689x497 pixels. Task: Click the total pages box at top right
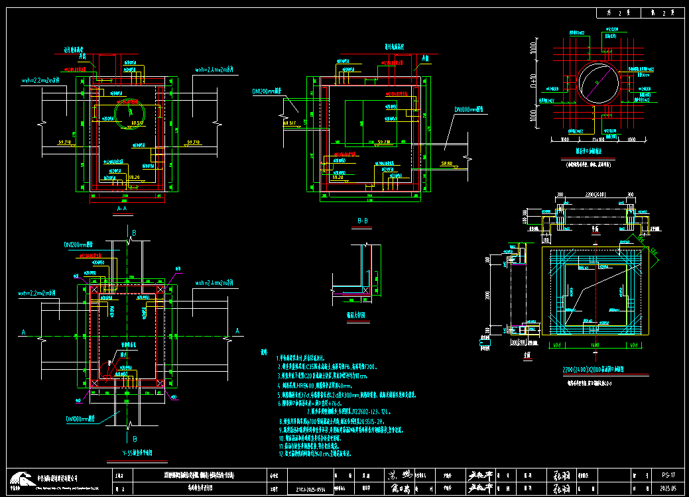[618, 13]
